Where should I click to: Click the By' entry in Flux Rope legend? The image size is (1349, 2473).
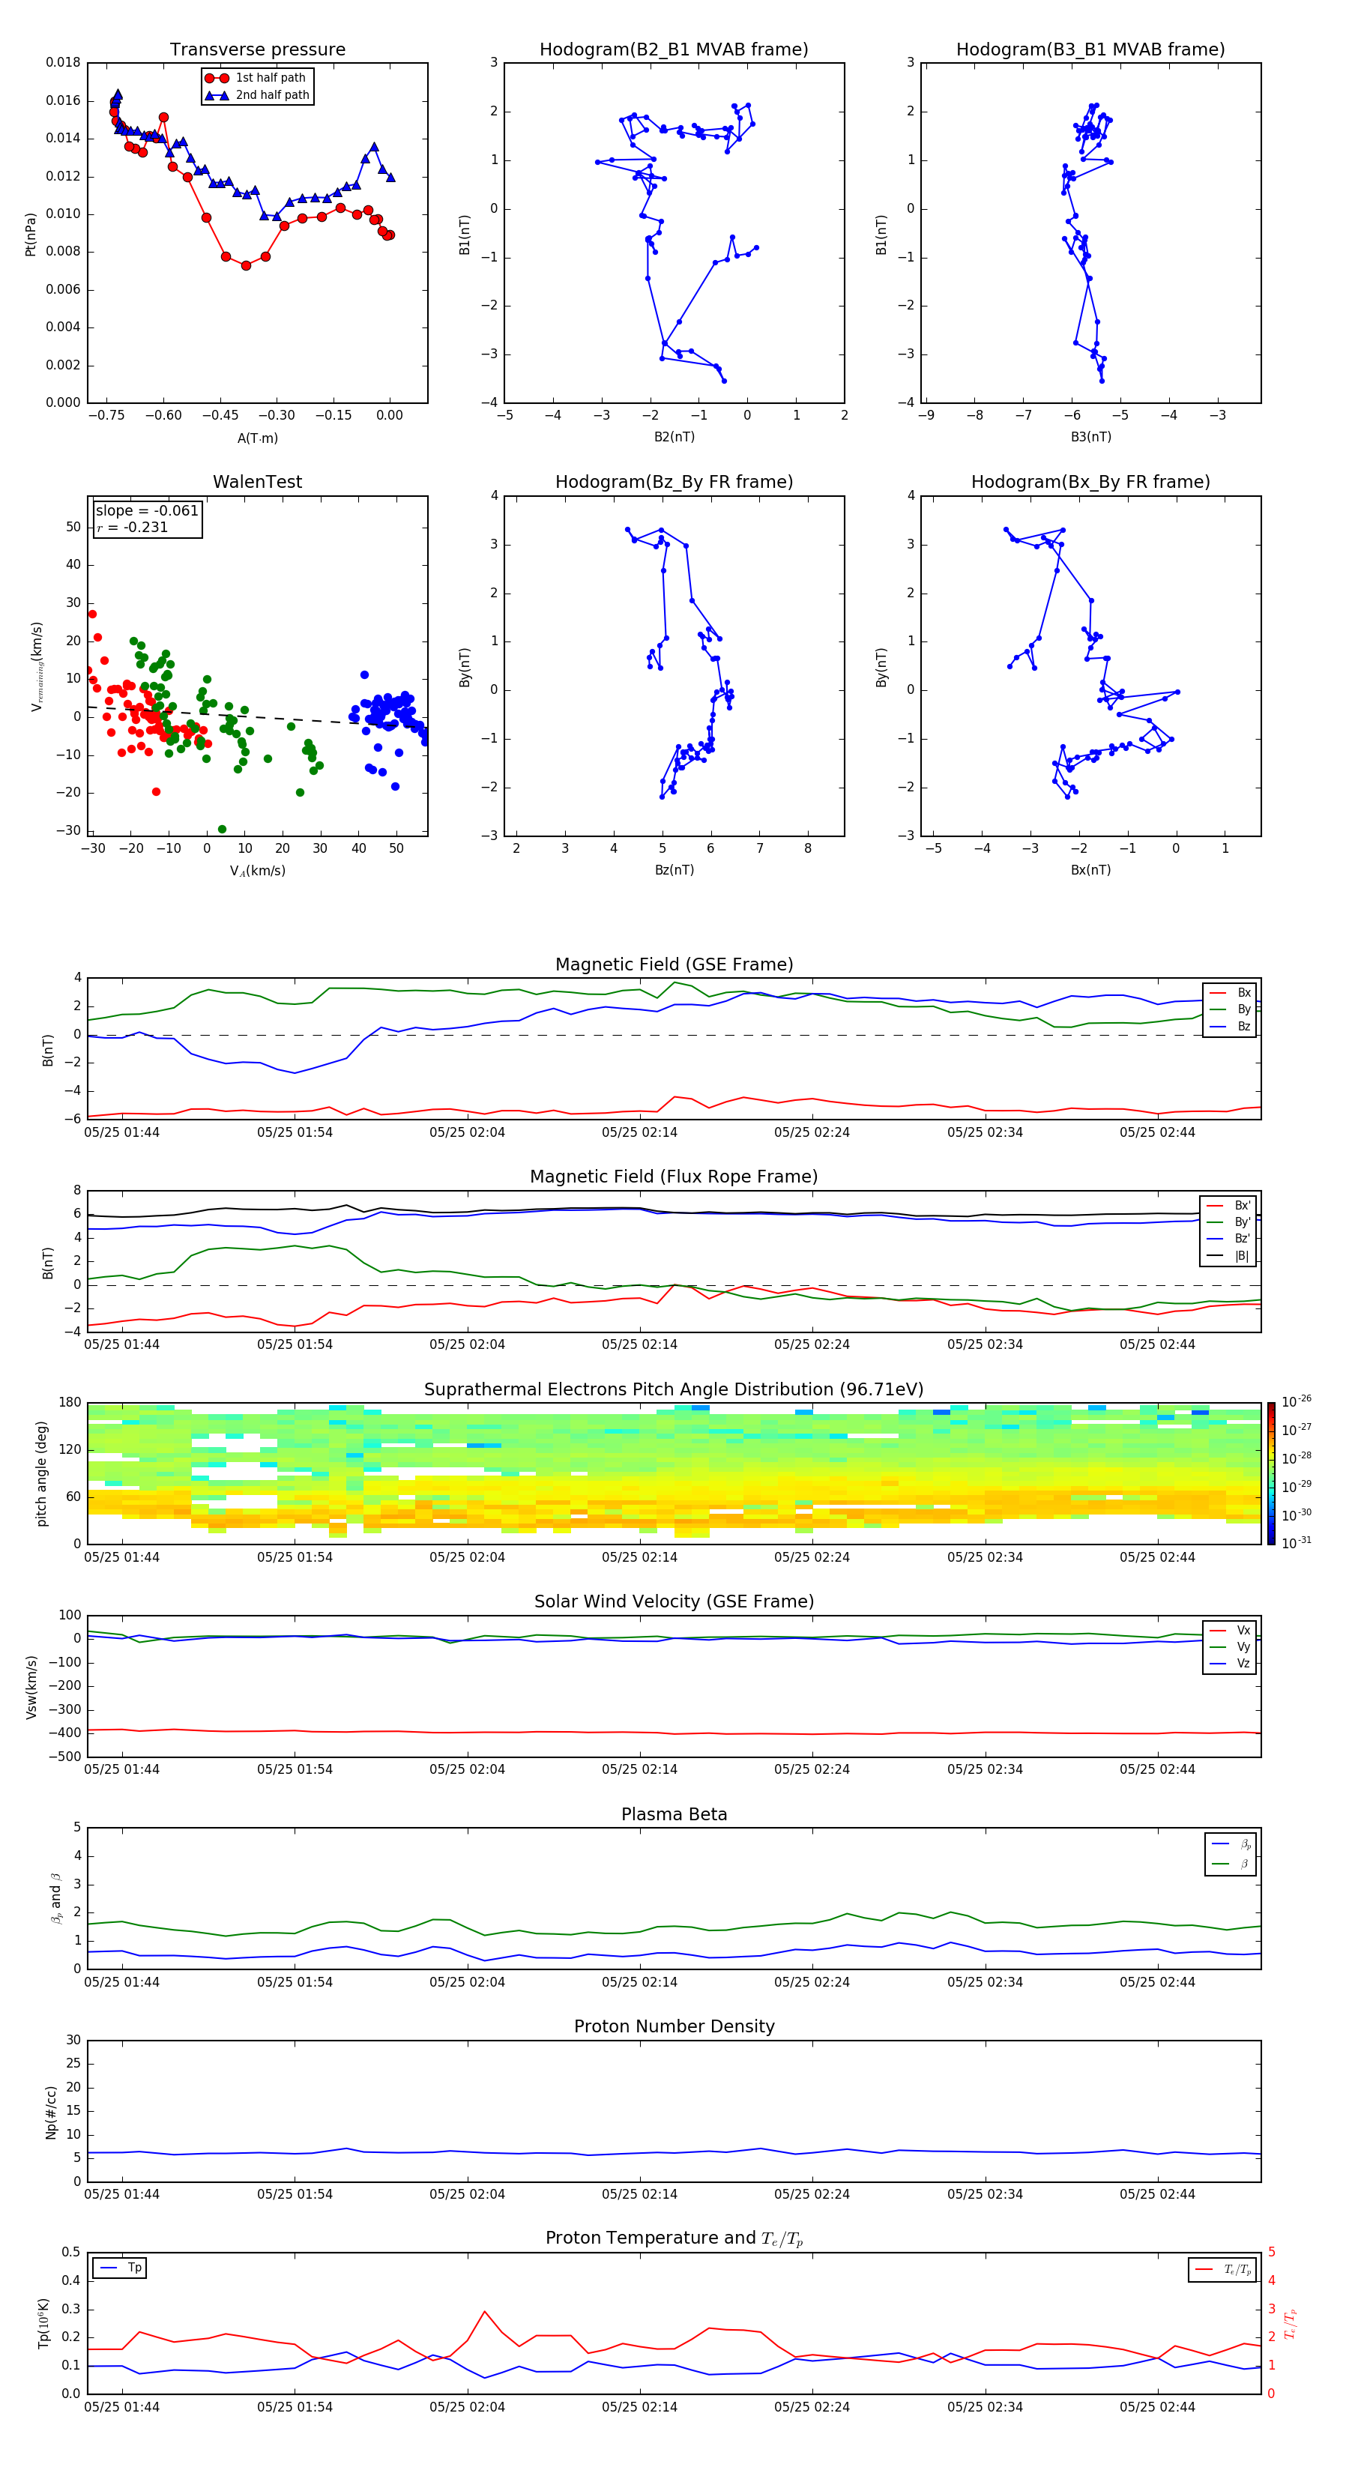click(1229, 1222)
